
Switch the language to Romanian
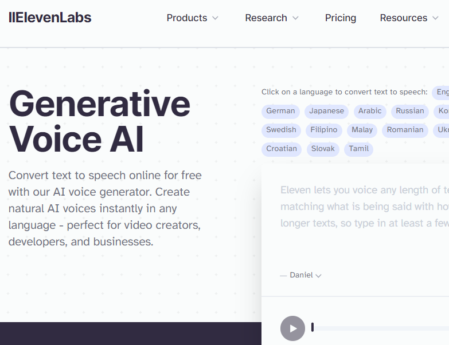405,130
